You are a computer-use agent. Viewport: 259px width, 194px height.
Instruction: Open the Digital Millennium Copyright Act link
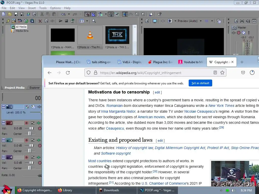(x=180, y=148)
